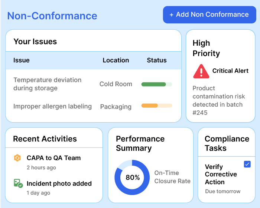This screenshot has width=260, height=208.
Task: Open Improper allergen labeling issue
Action: click(52, 106)
